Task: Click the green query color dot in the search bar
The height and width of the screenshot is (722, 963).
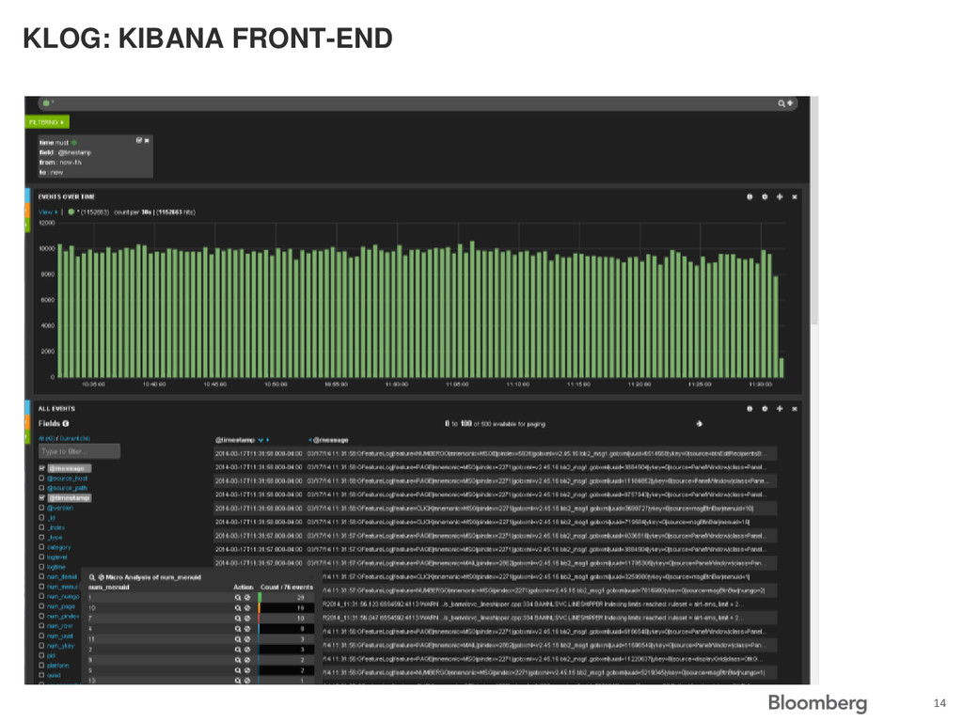Action: click(46, 103)
